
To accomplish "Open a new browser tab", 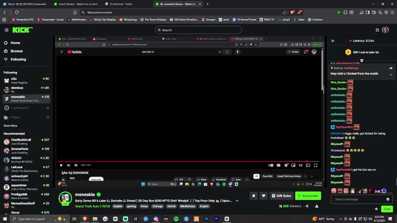I will point(207,4).
